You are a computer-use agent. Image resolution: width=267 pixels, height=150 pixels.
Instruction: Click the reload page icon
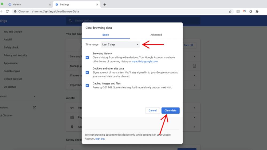(x=7, y=11)
